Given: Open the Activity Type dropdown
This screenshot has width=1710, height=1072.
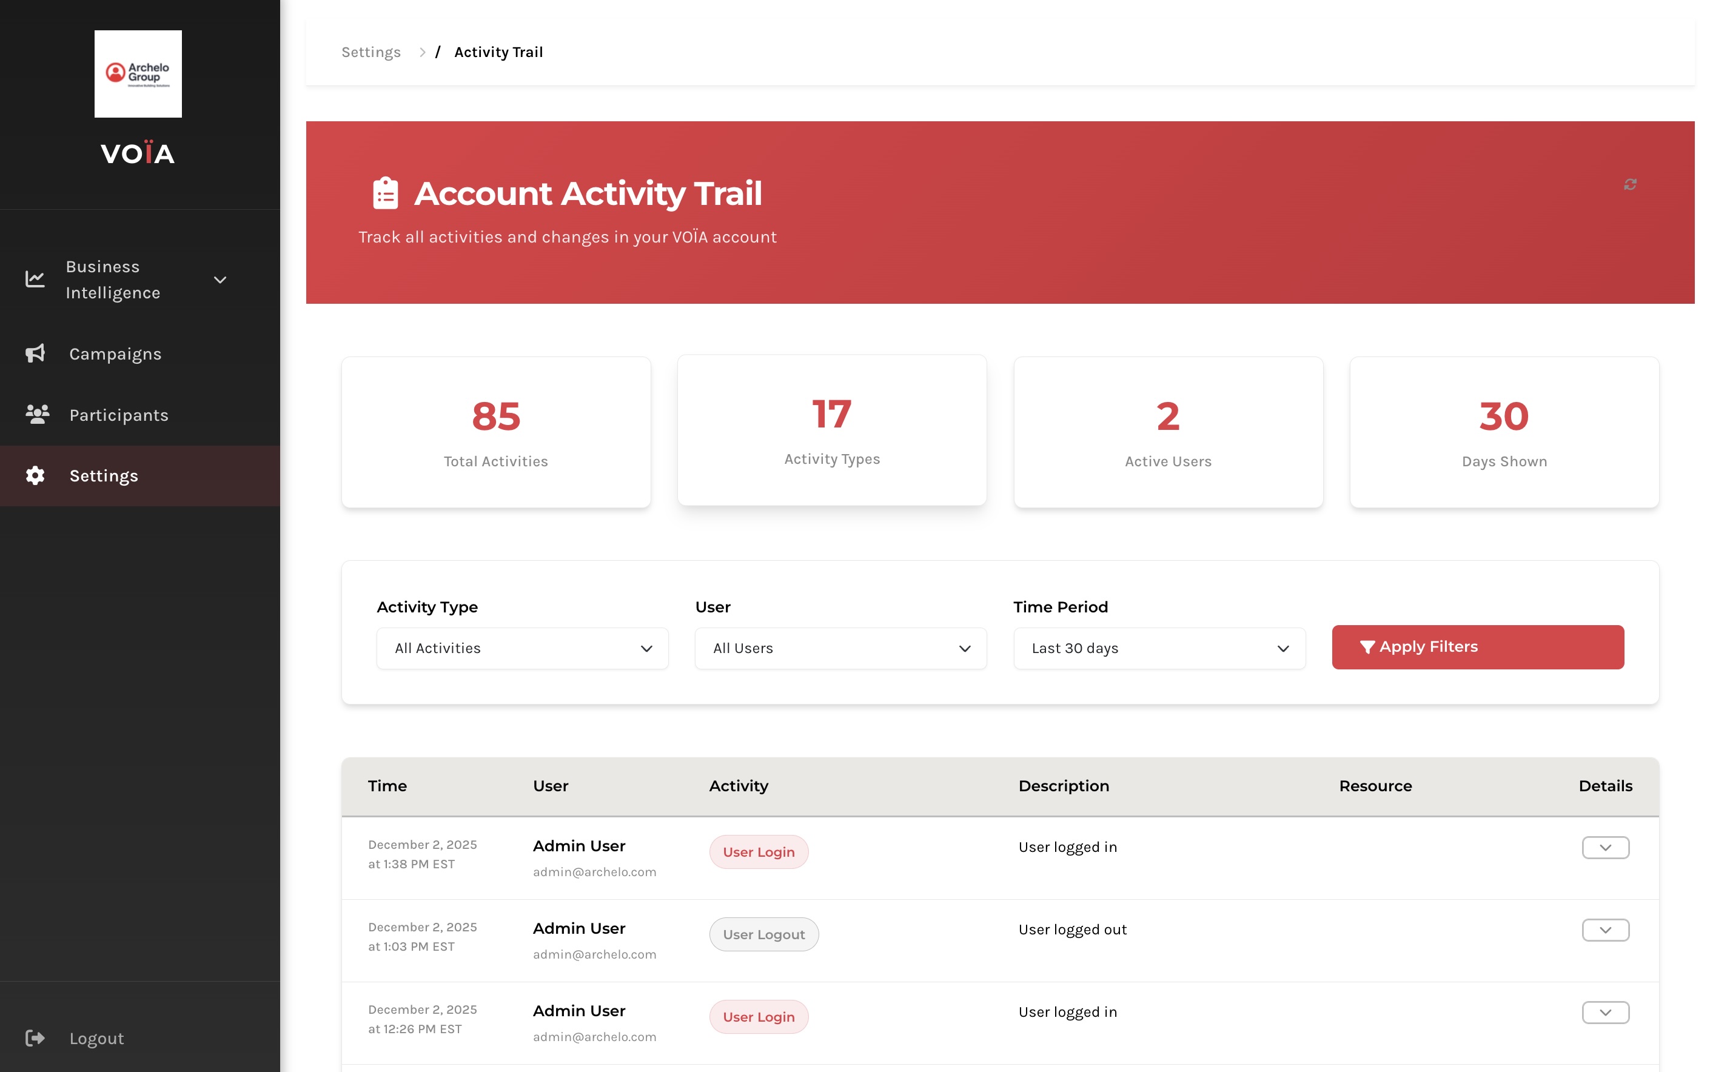Looking at the screenshot, I should click(x=521, y=648).
